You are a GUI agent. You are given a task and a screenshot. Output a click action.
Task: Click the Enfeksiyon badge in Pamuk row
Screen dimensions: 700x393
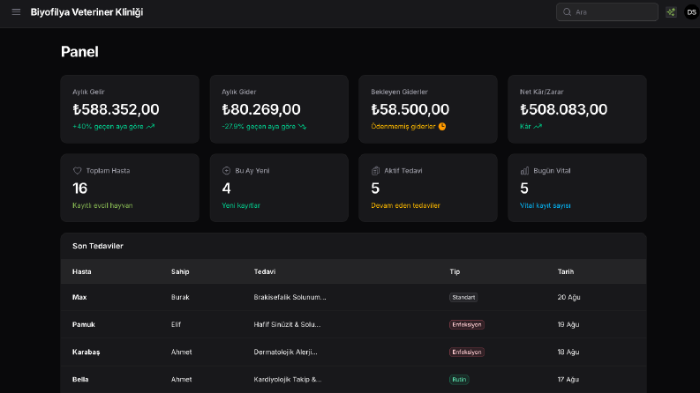point(466,325)
